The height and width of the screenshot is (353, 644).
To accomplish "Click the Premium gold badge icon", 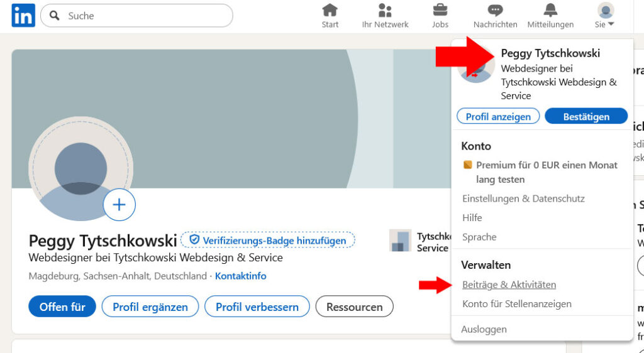I will pyautogui.click(x=467, y=165).
